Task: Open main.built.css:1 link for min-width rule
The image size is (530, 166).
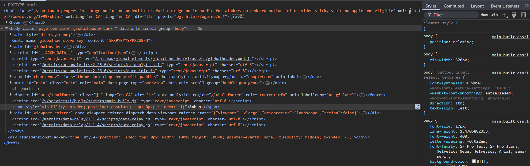Action: [510, 55]
